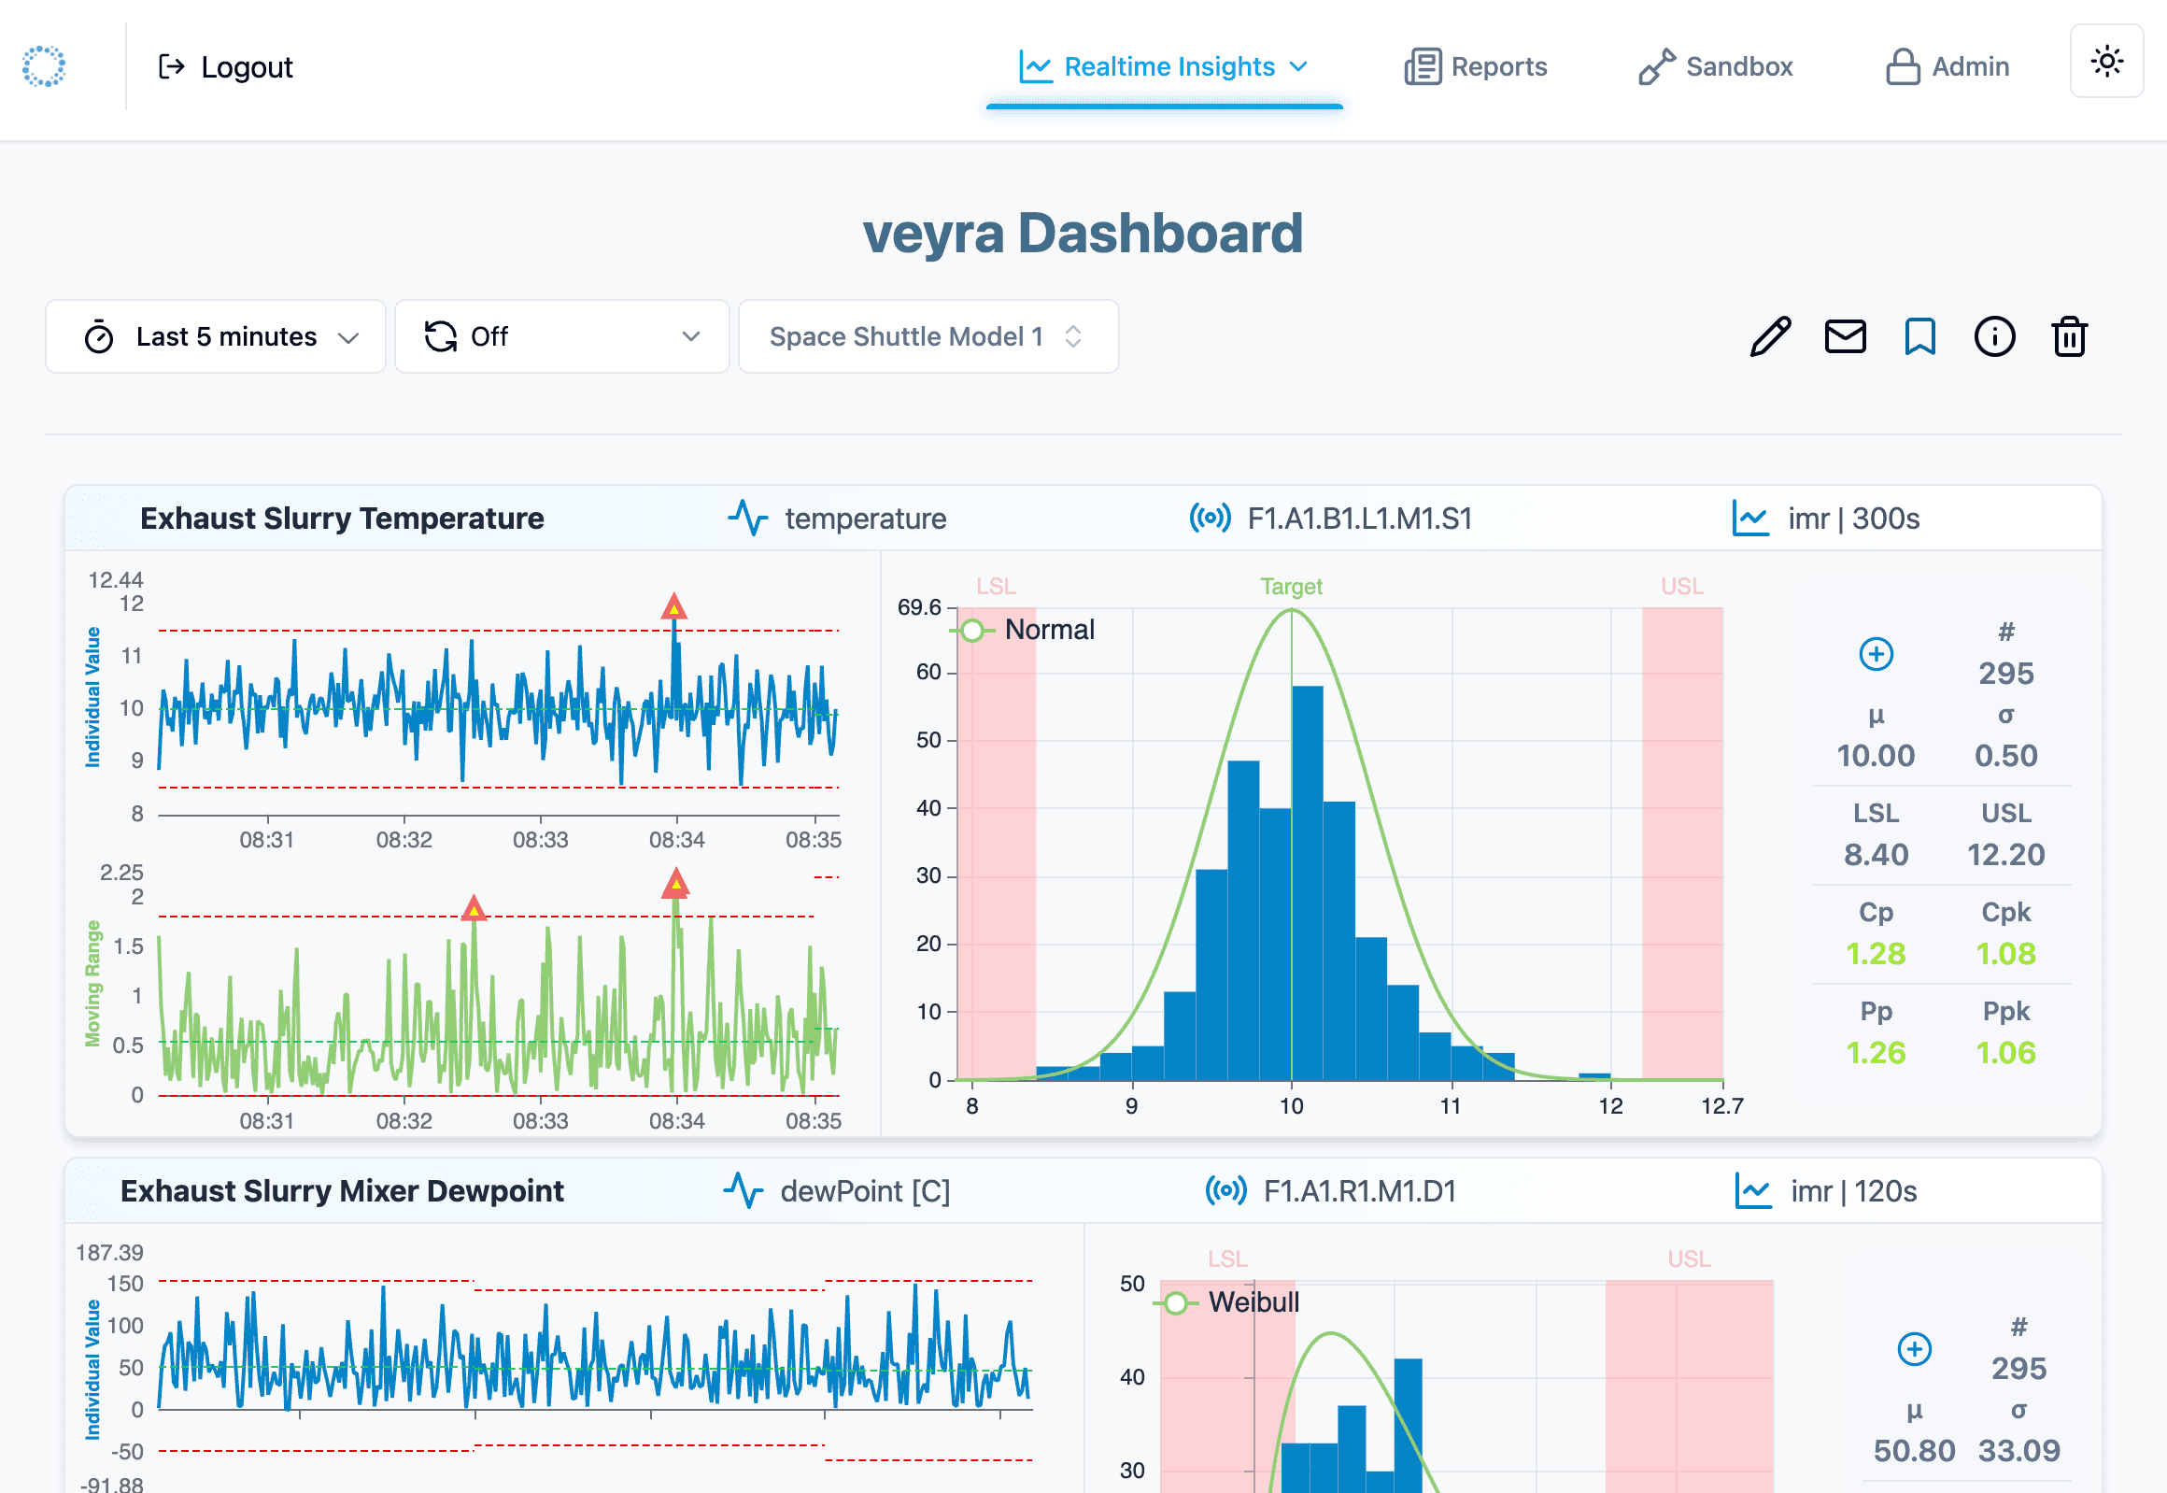Click the veyra circular logo icon
The width and height of the screenshot is (2167, 1493).
44,66
